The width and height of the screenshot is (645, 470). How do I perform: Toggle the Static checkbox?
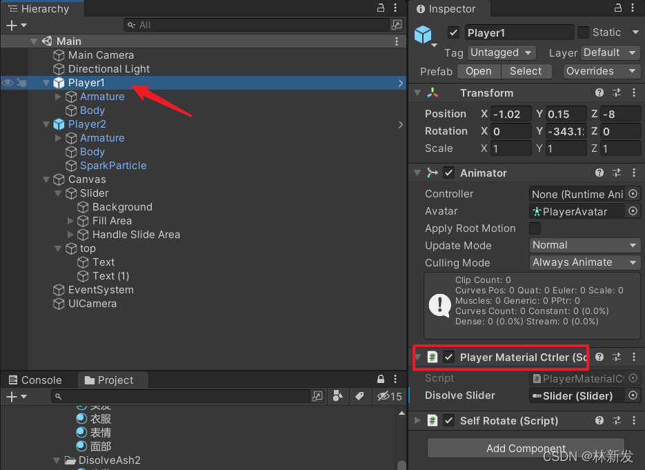[584, 32]
